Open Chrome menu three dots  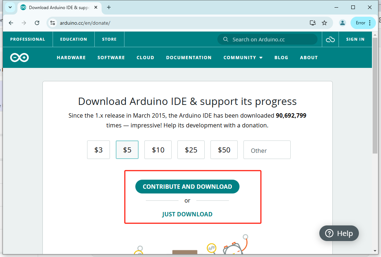[x=370, y=23]
